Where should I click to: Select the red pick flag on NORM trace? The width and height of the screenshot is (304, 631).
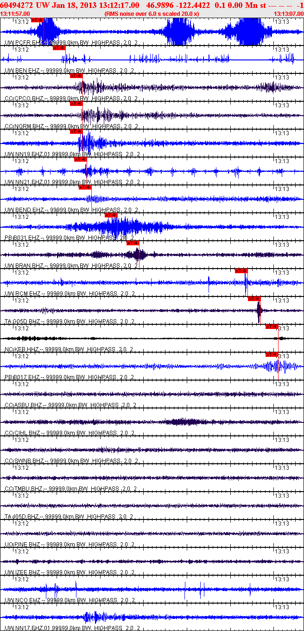76,104
